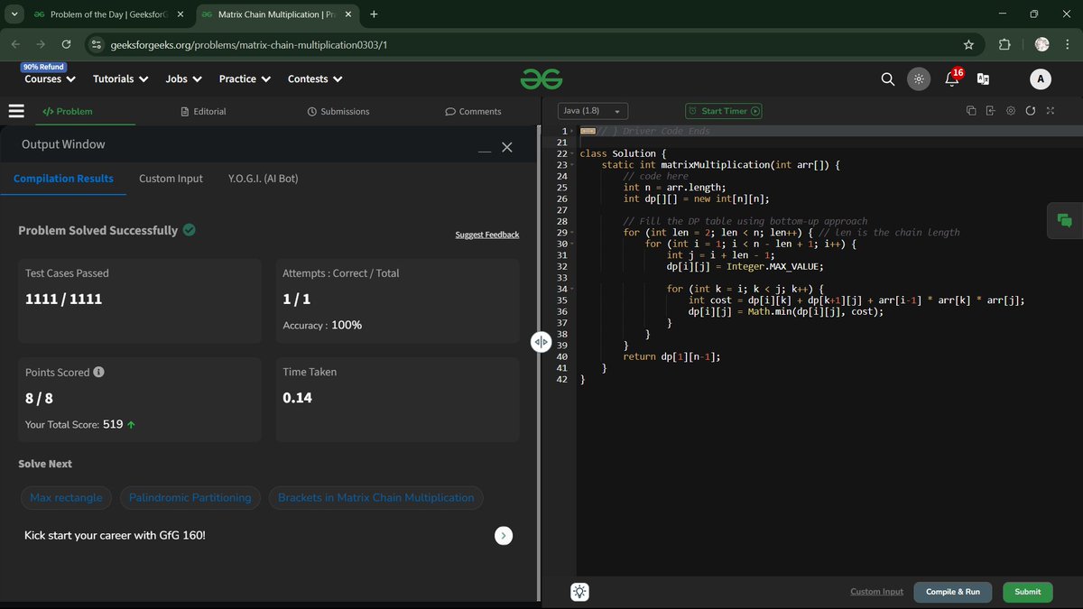Screen dimensions: 1083x609
Task: Expand the Practice dropdown
Action: tap(245, 79)
